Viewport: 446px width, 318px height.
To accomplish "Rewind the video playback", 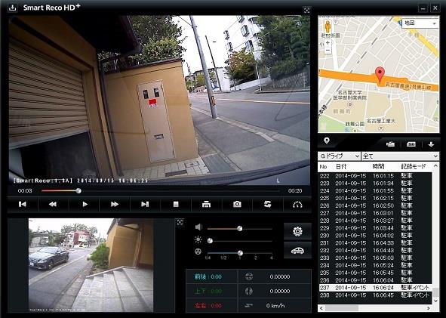I will coord(53,204).
